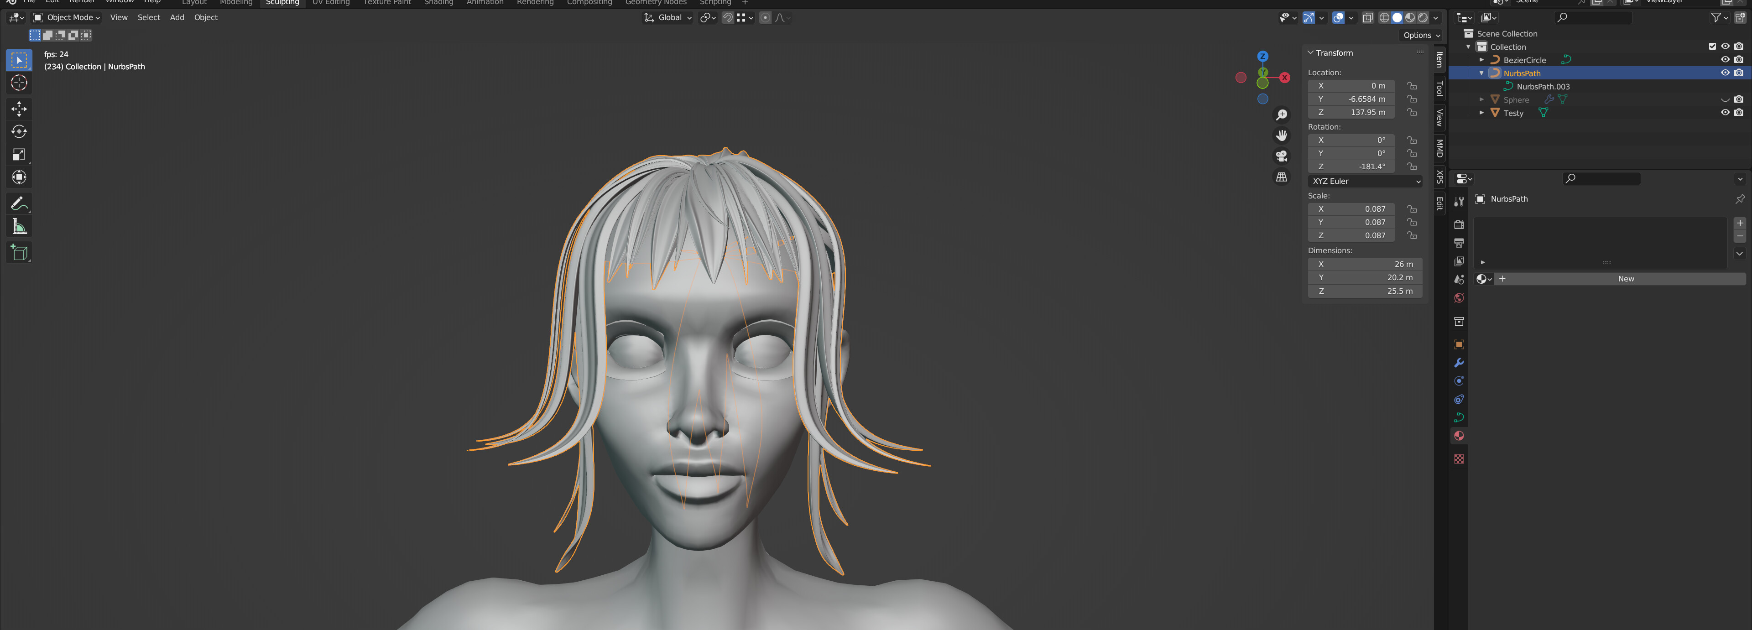Select solid viewport shading mode
Screen dimensions: 1752x630
click(1397, 18)
